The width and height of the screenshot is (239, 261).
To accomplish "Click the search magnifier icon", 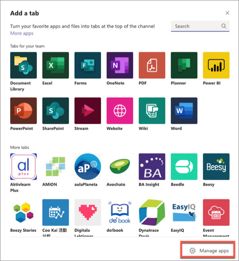I will click(224, 26).
